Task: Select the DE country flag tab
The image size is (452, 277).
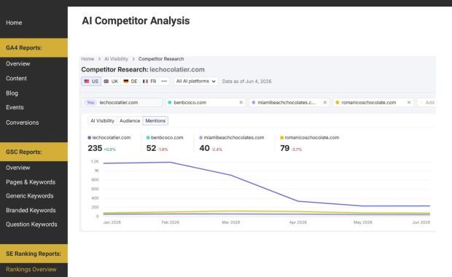Action: 130,82
